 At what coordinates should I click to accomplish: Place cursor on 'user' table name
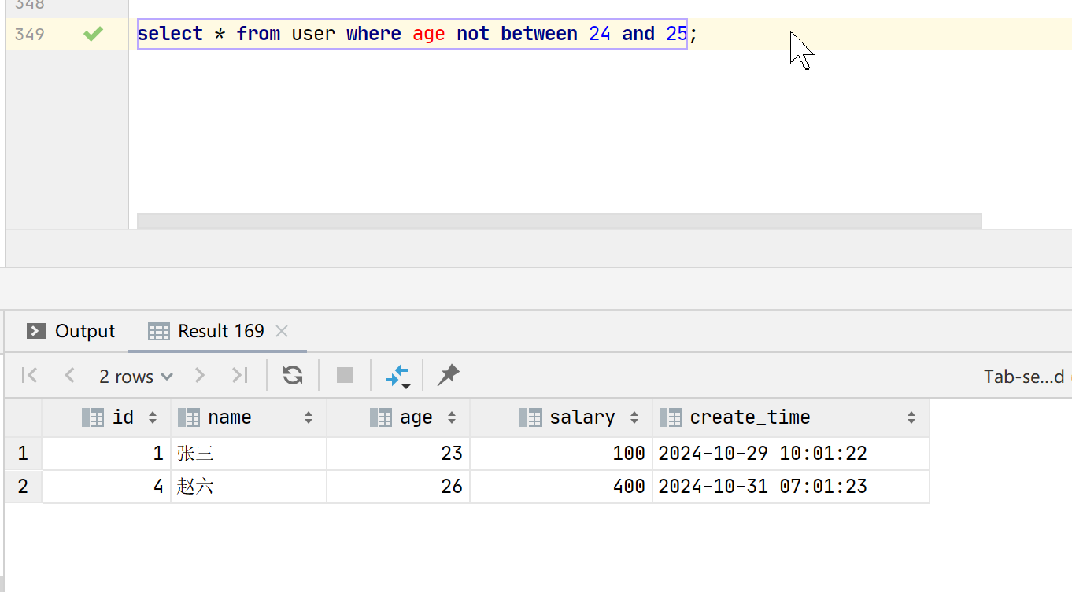pos(313,34)
